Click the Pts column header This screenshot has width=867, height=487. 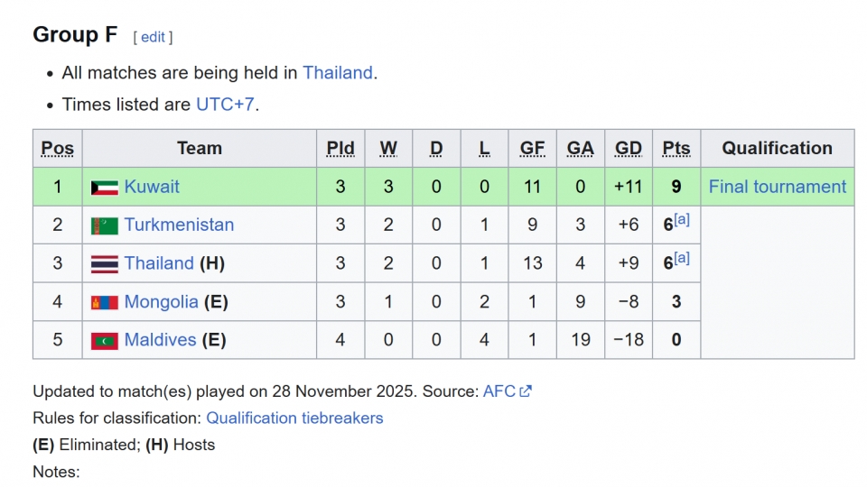point(676,149)
